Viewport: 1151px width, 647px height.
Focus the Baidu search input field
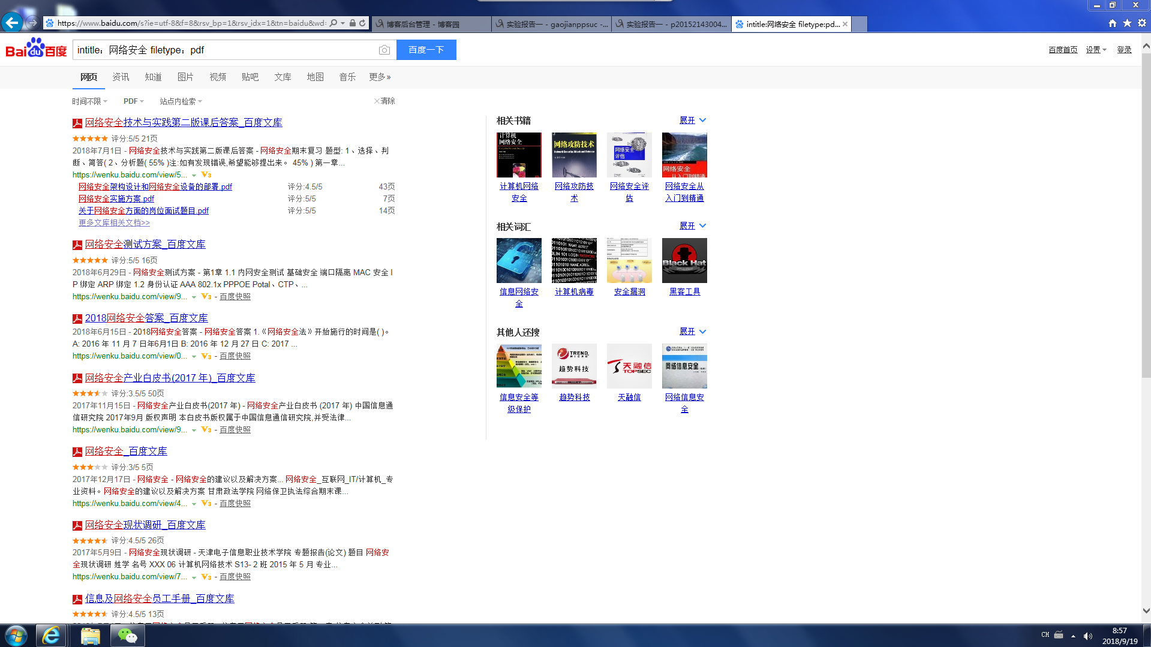tap(225, 50)
